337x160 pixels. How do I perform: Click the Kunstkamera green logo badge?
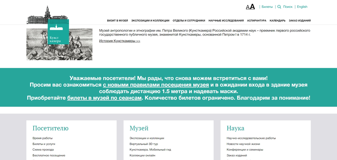pos(58,32)
